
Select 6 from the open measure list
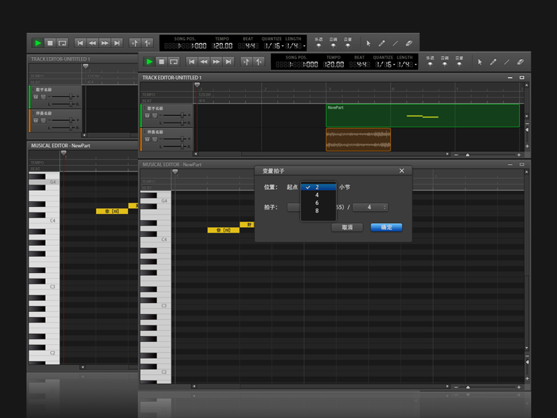tap(317, 203)
